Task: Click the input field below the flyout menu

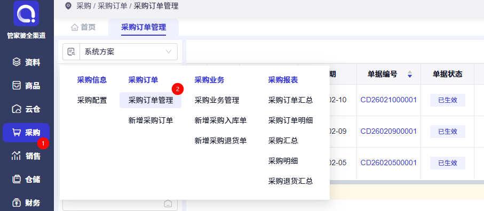Action: click(120, 205)
